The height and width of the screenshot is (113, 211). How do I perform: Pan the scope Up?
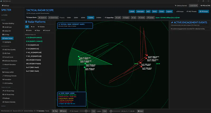pos(134,18)
